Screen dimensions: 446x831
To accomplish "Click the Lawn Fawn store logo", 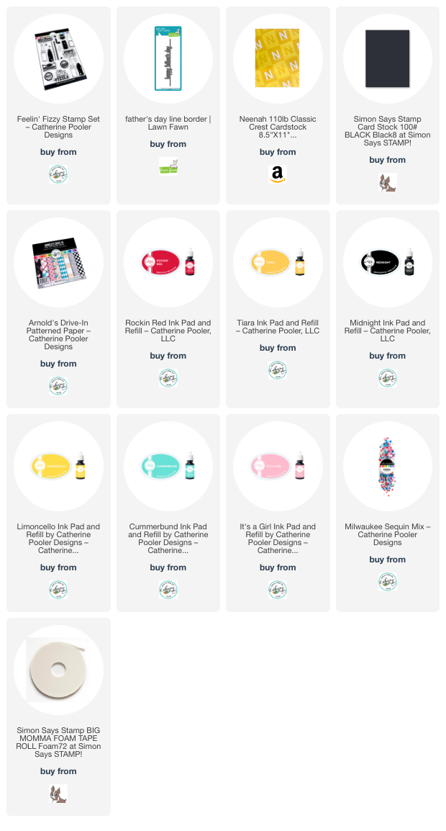I will click(168, 166).
